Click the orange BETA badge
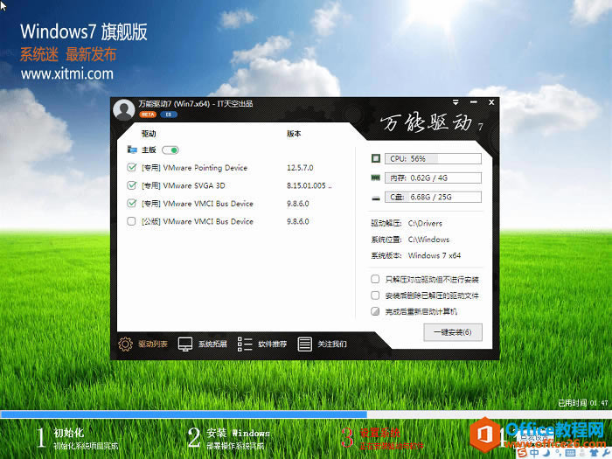This screenshot has height=459, width=612. [x=148, y=115]
